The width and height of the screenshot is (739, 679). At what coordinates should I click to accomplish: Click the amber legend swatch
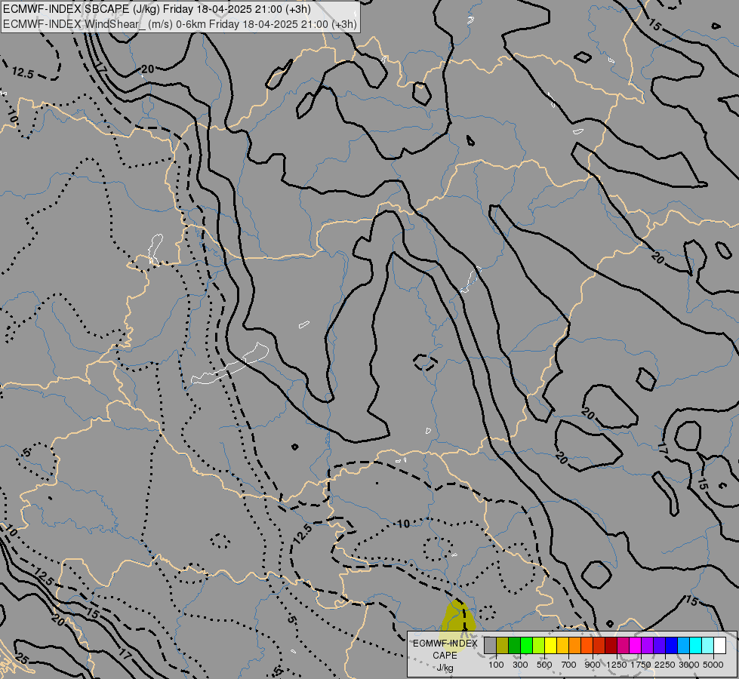(562, 646)
